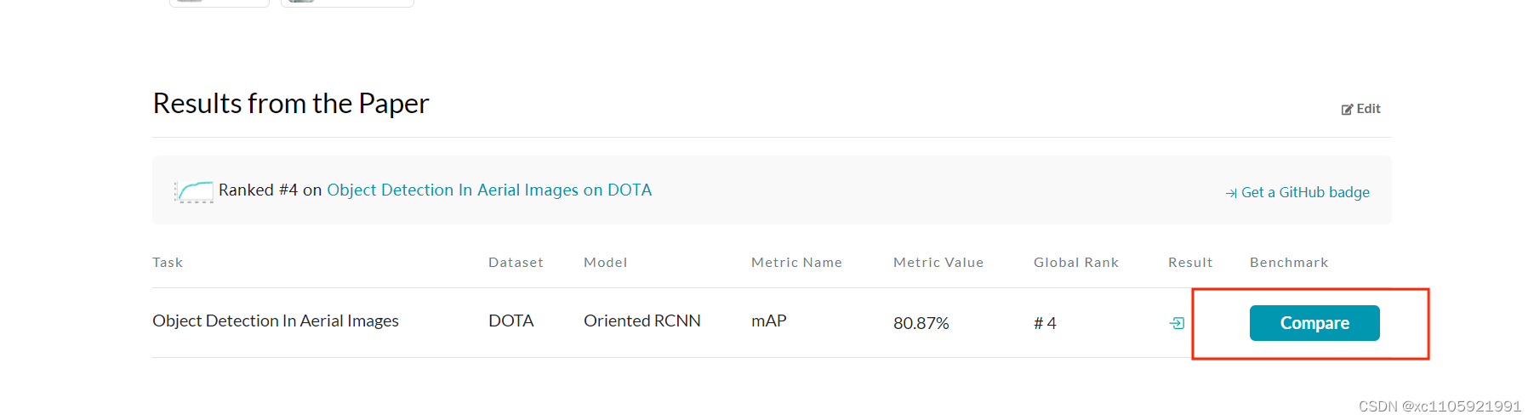Image resolution: width=1534 pixels, height=420 pixels.
Task: Open Object Detection In Aerial Images on DOTA link
Action: tap(489, 190)
